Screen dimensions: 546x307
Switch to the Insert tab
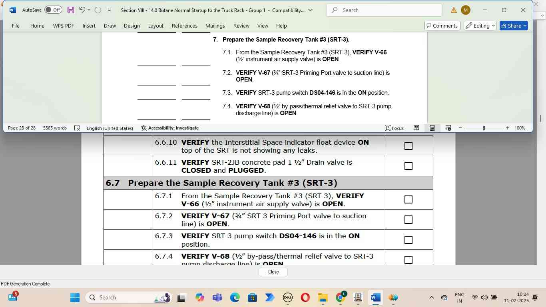click(x=89, y=26)
